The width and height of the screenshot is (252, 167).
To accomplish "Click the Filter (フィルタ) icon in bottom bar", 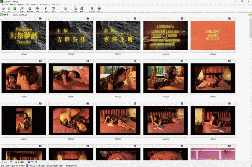I will point(2,162).
